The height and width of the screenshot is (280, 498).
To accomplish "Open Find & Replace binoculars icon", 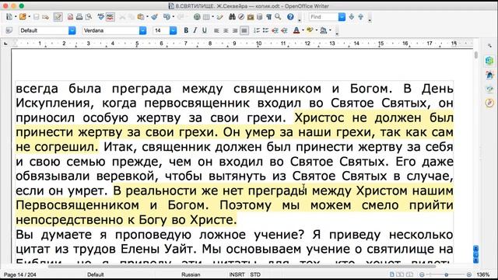I will [x=232, y=17].
